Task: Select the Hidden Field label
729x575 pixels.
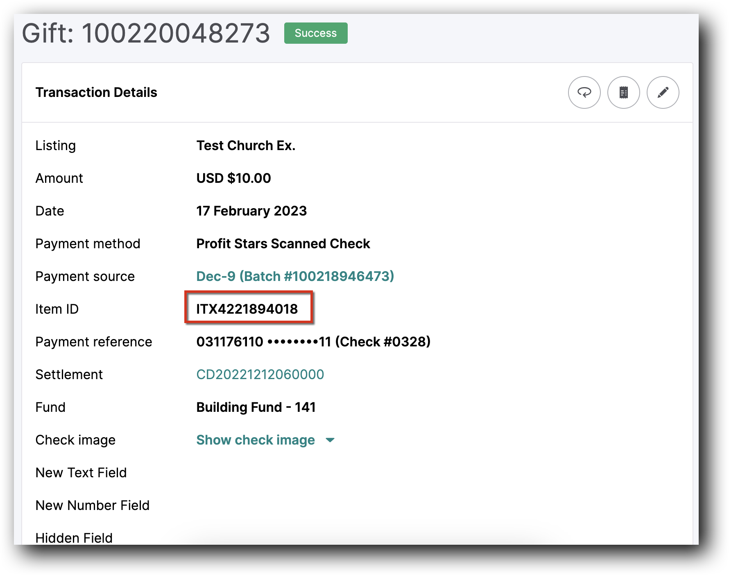Action: pos(74,538)
